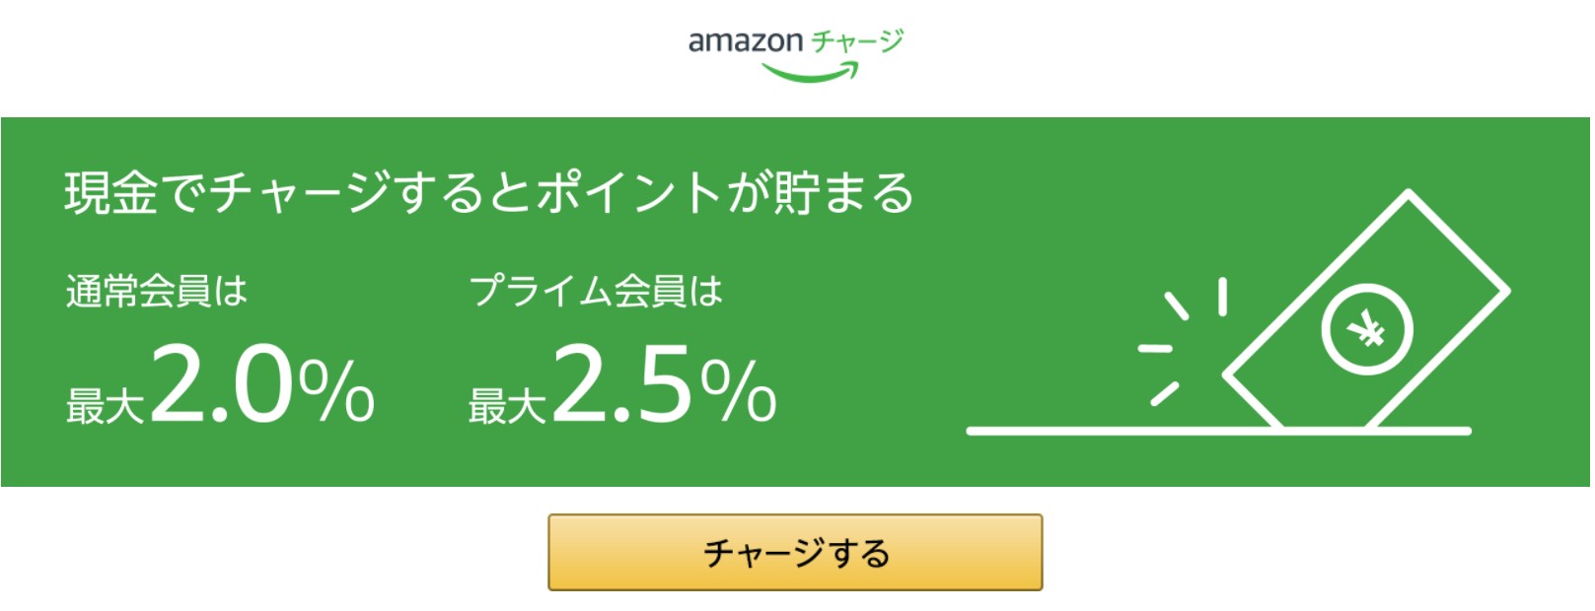Click the 2.0% rate for regular members
Screen dimensions: 1595x611
click(262, 385)
